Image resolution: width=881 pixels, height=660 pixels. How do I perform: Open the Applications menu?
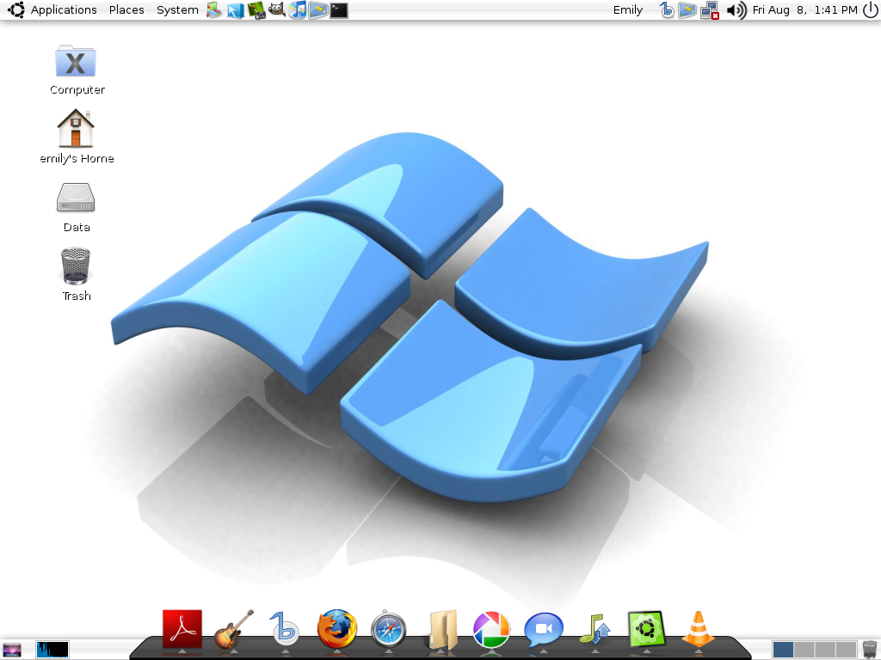click(63, 10)
